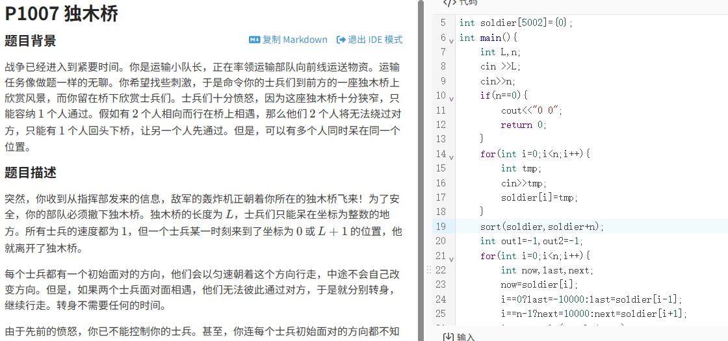Collapse the if(n==0) block fold arrow at line 10
The image size is (728, 341).
pos(451,98)
